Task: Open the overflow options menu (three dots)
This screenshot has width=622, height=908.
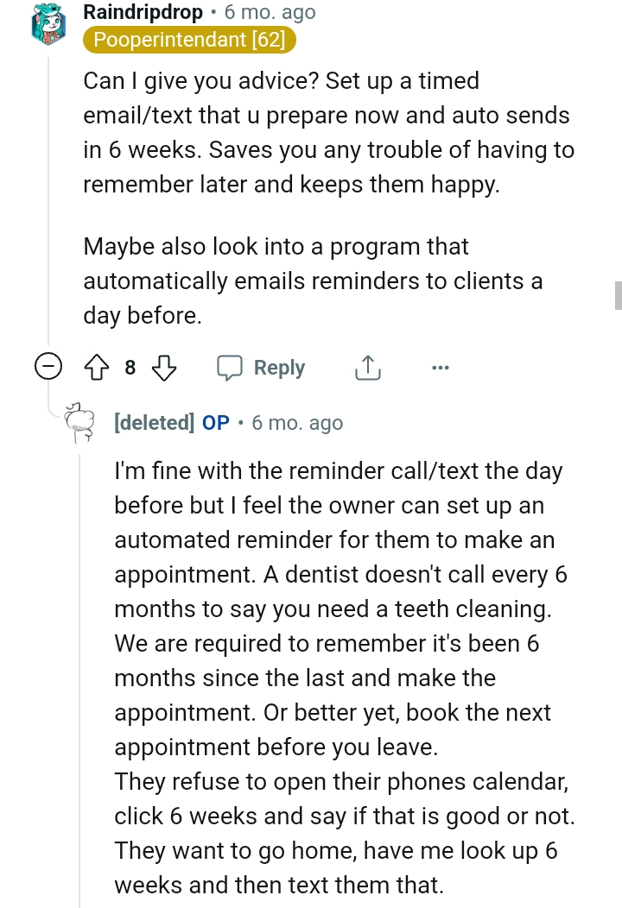Action: (441, 367)
